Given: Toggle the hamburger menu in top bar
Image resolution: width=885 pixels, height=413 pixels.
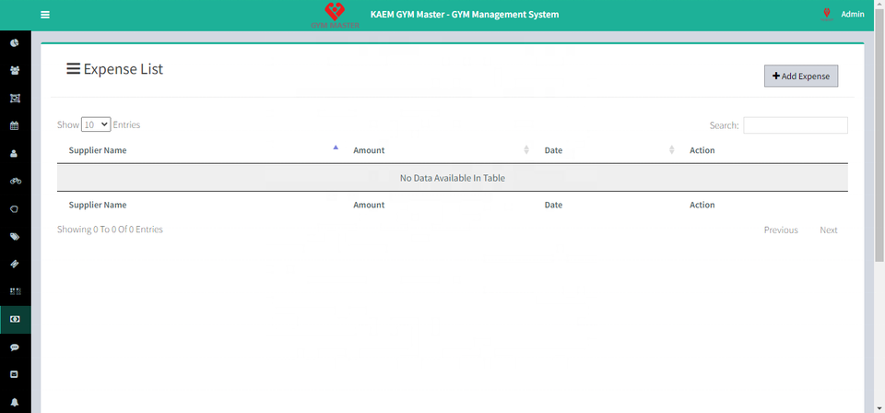Looking at the screenshot, I should 45,15.
